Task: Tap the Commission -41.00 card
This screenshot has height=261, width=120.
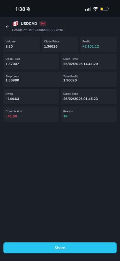Action: point(31,114)
